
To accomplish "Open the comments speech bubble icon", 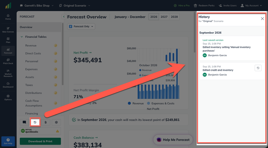I will pyautogui.click(x=24, y=122).
